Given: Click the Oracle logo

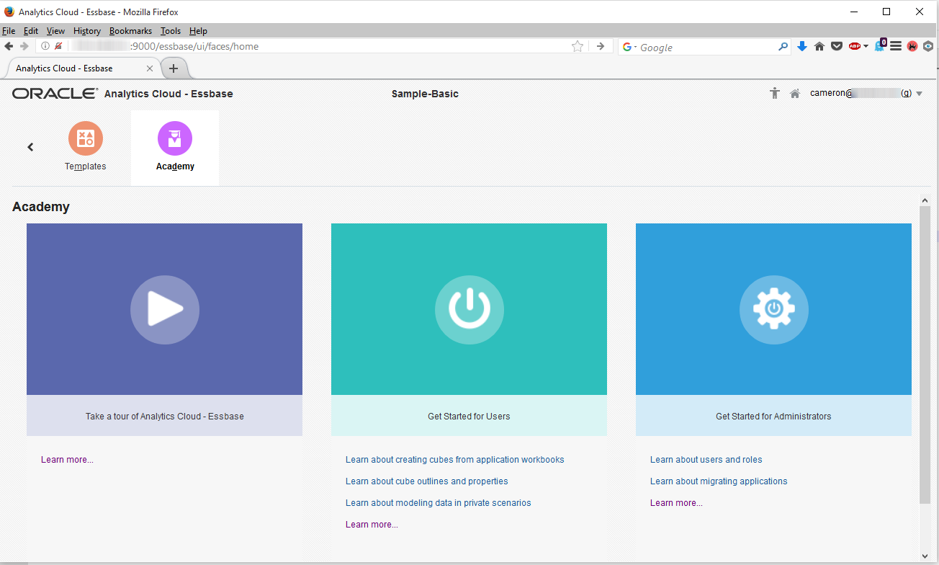Looking at the screenshot, I should pyautogui.click(x=55, y=94).
